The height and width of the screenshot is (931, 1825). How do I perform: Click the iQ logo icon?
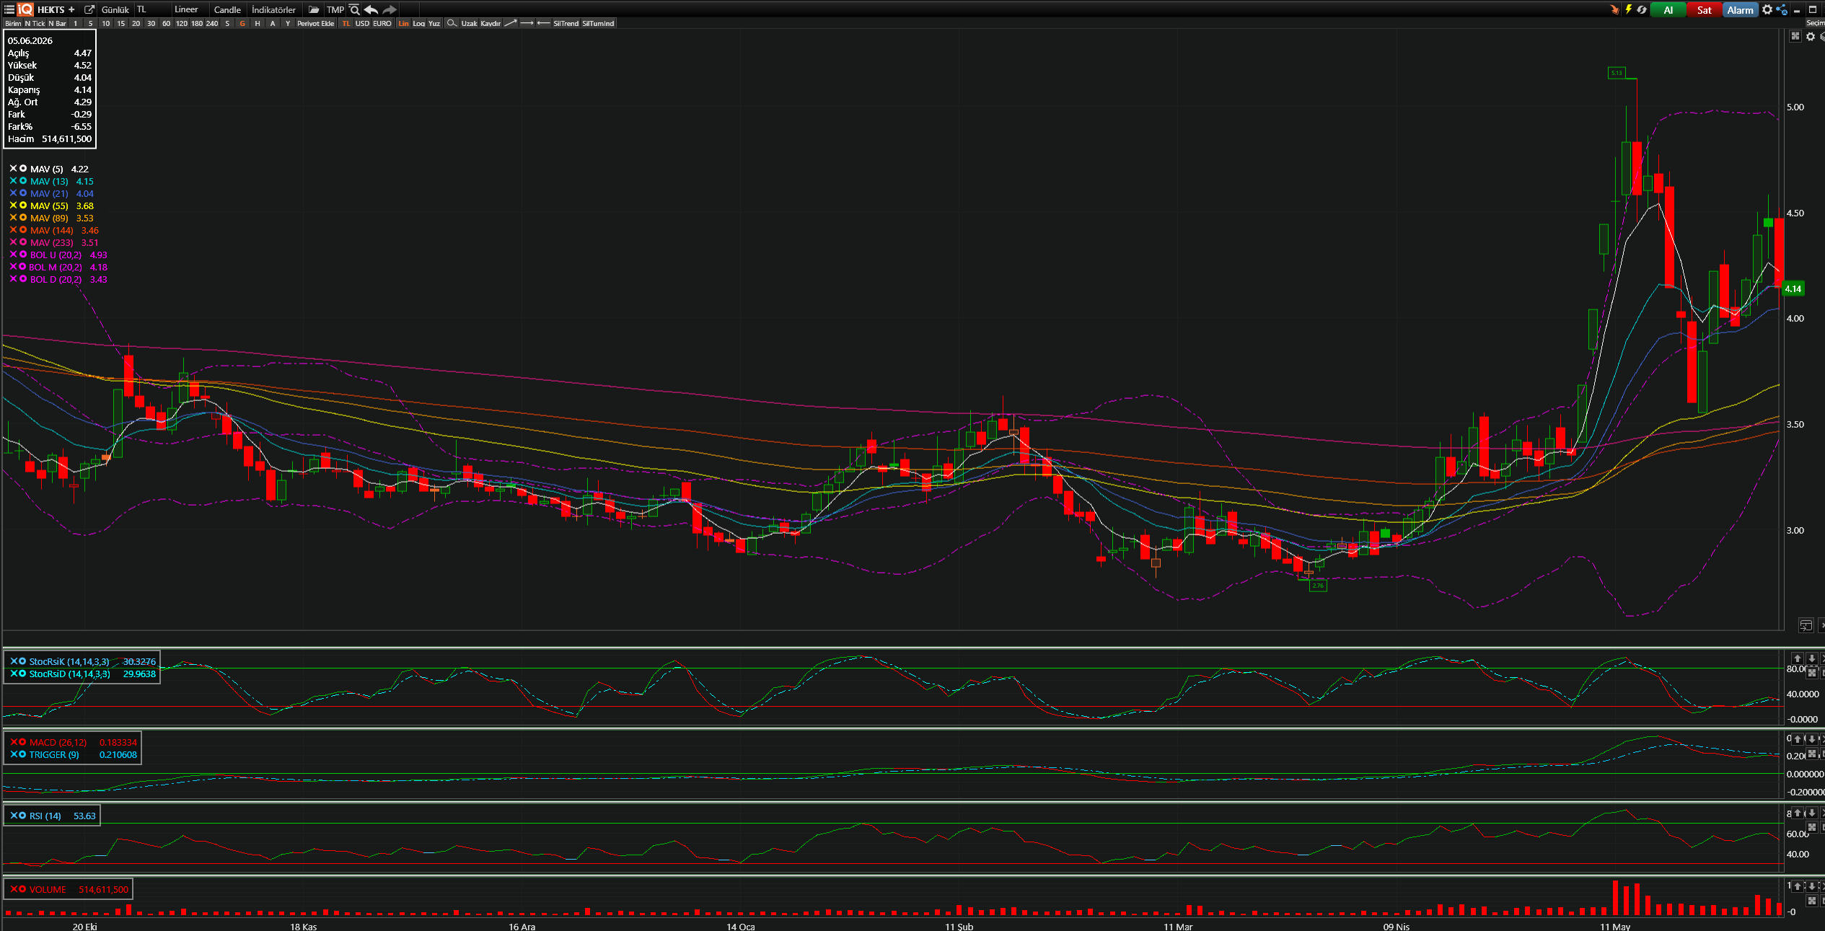[25, 9]
